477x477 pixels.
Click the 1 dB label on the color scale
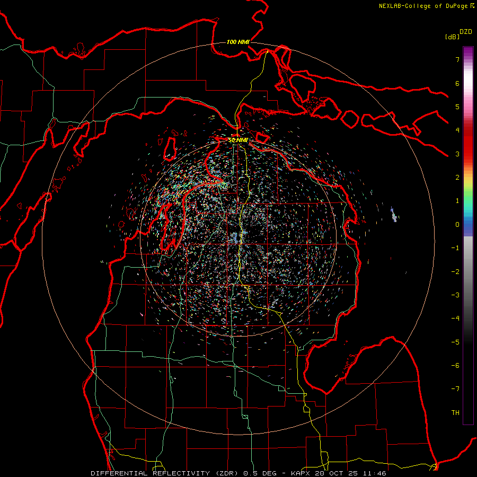pos(457,201)
